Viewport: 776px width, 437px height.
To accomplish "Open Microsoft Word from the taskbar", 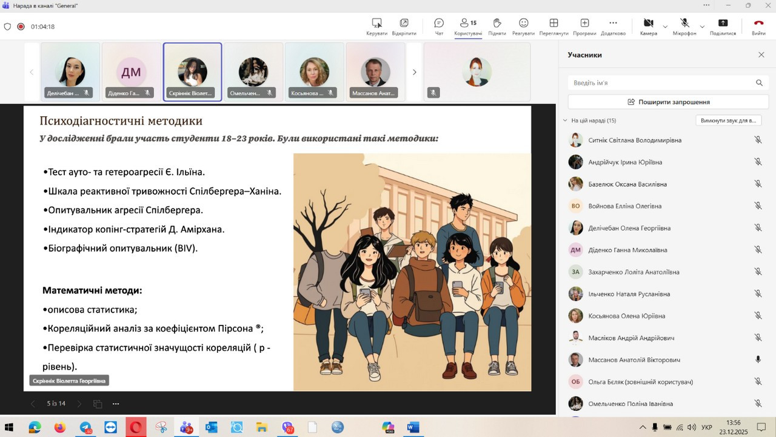I will pyautogui.click(x=413, y=427).
